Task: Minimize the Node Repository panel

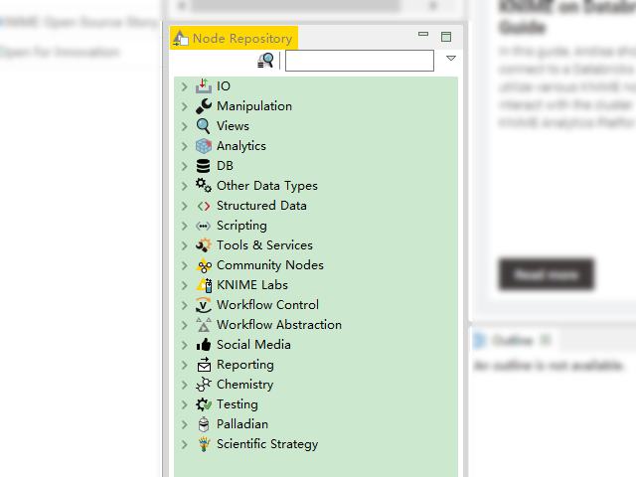Action: pos(423,34)
